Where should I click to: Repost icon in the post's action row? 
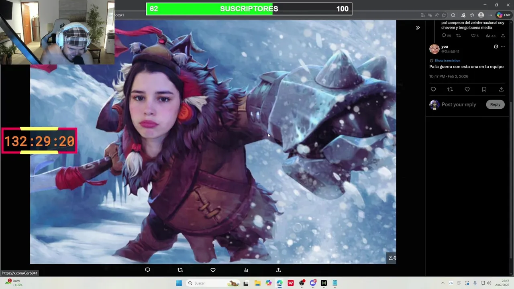(450, 90)
